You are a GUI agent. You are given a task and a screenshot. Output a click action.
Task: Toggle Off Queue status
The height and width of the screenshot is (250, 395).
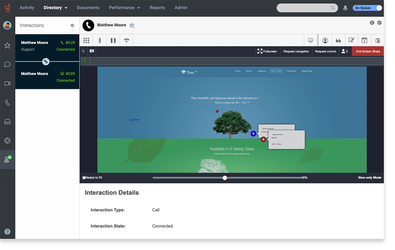367,8
